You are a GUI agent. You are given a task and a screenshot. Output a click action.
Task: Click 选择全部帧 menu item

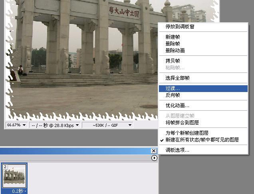[203, 78]
